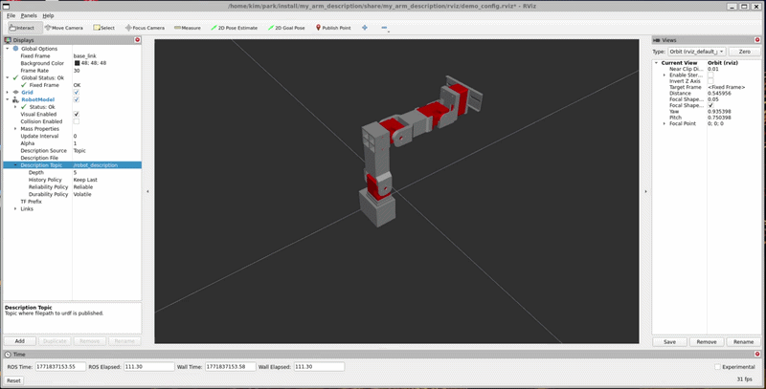
Task: Close the Displays panel
Action: point(137,40)
